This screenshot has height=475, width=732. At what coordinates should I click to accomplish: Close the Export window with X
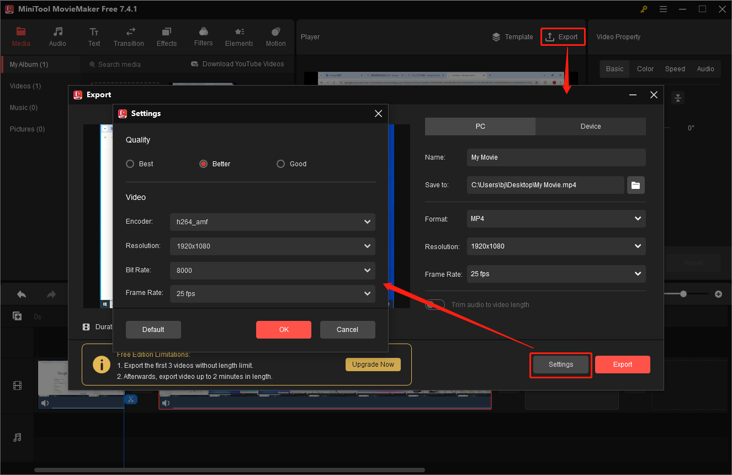[654, 95]
